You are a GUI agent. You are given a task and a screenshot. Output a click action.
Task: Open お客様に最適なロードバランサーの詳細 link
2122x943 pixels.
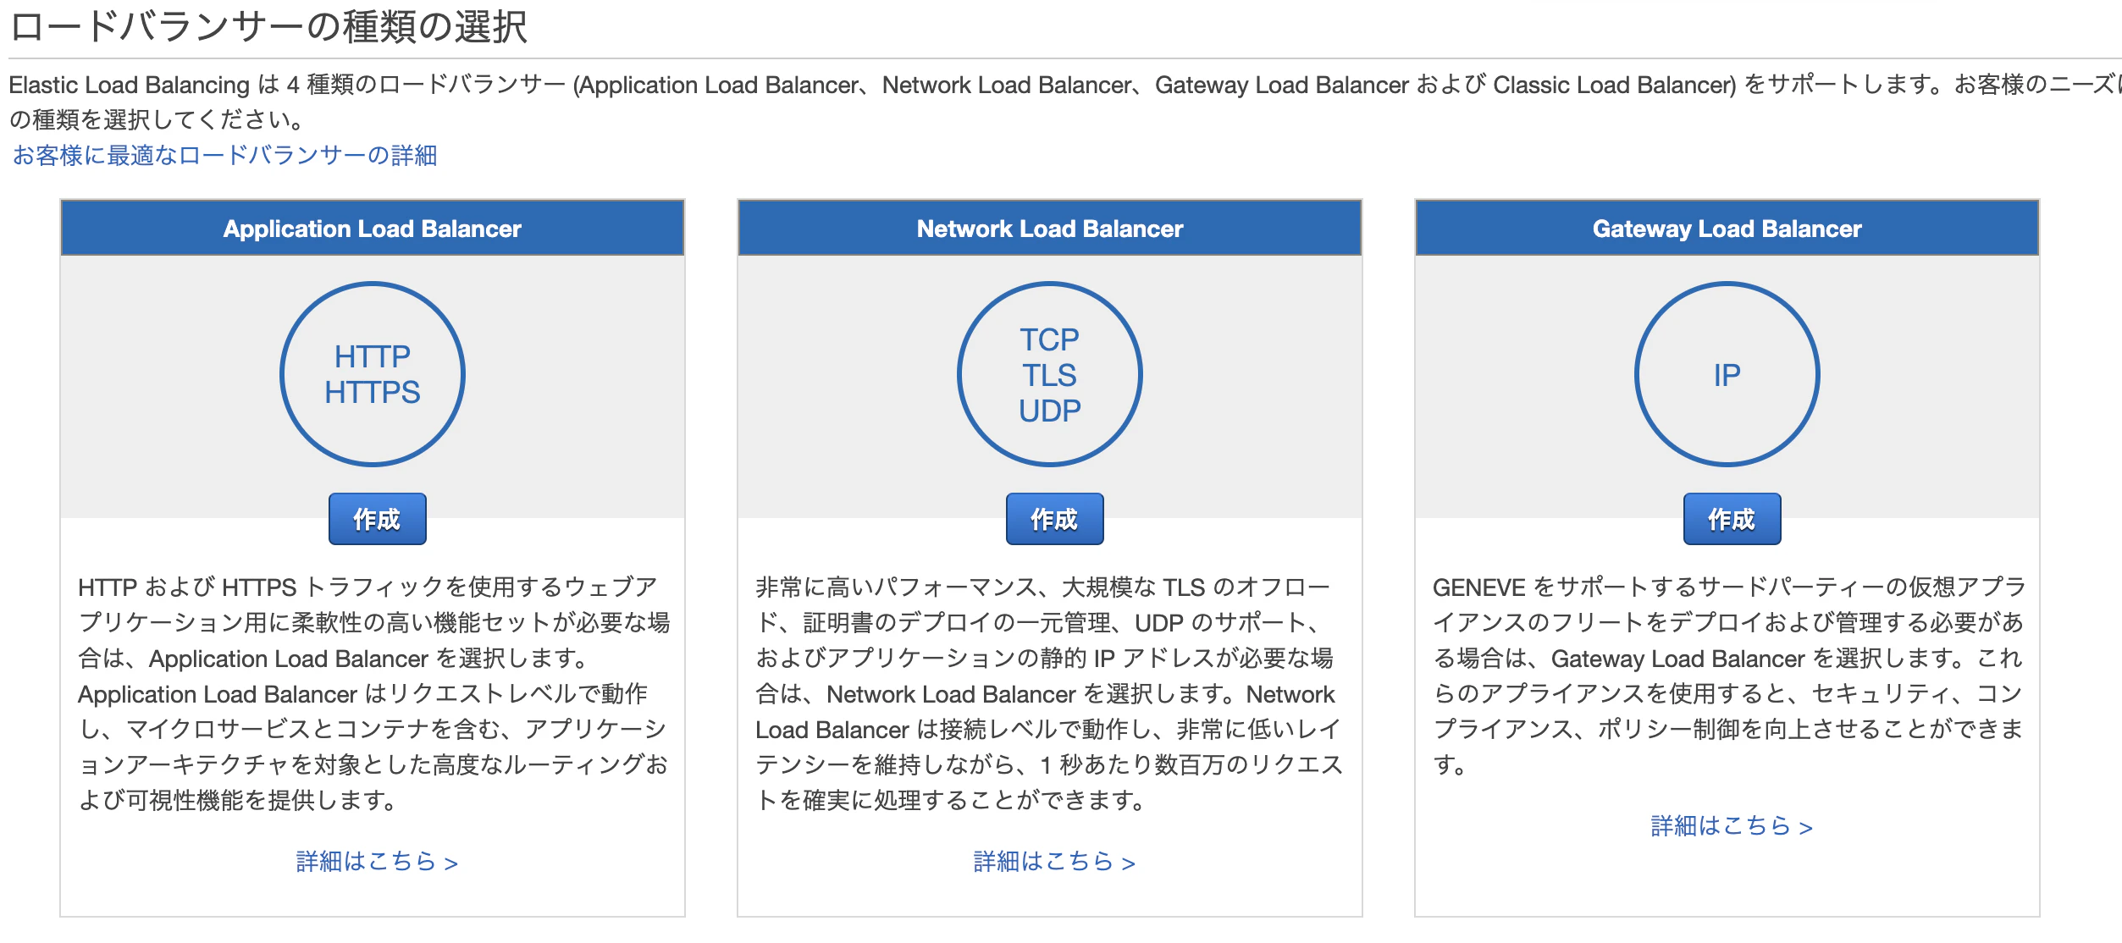(224, 155)
